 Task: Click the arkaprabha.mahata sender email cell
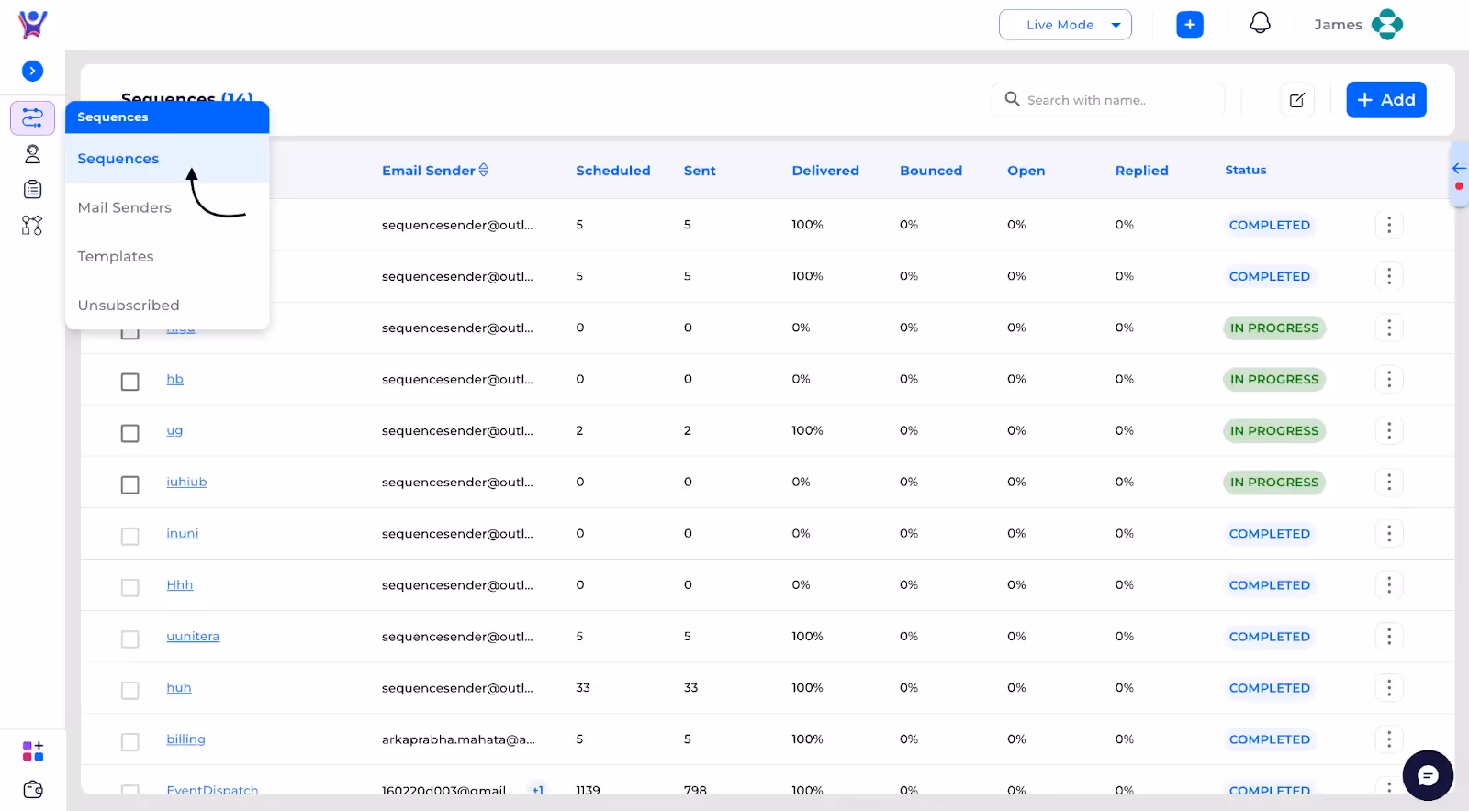[x=458, y=739]
